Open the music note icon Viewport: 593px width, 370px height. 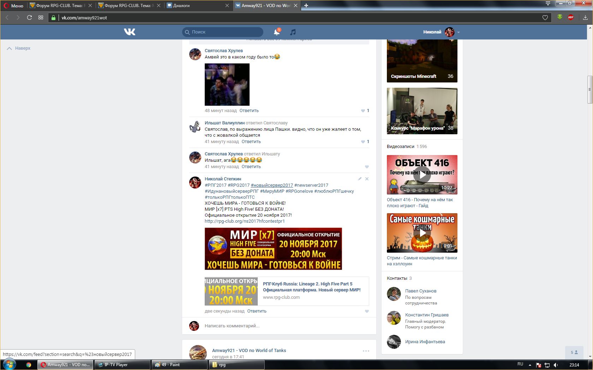click(x=293, y=32)
